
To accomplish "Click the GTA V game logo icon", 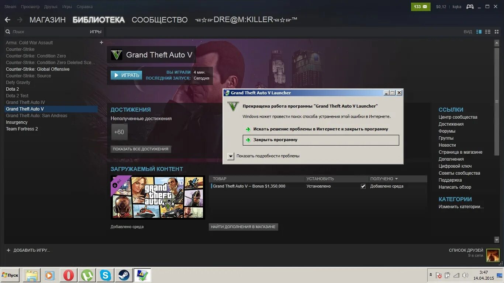I will tap(117, 55).
